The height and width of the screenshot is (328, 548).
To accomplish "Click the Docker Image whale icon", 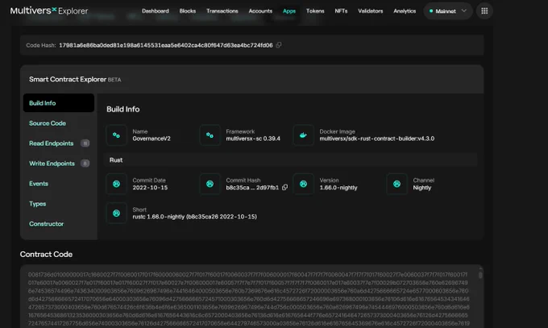I will pyautogui.click(x=303, y=135).
